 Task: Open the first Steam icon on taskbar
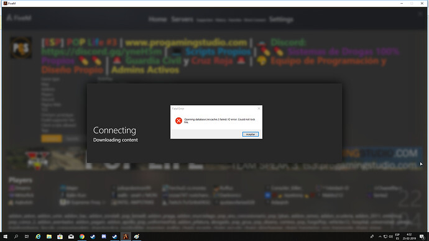[93, 237]
